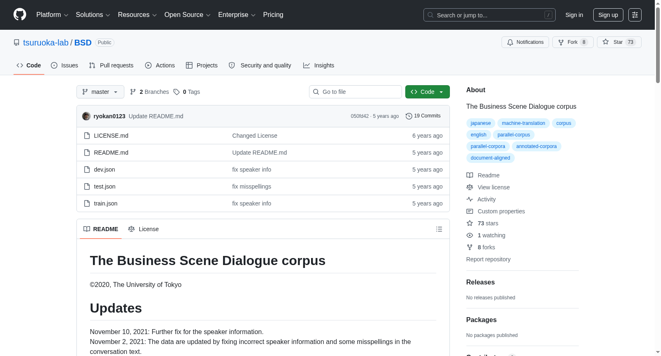Click the Pricing link
661x356 pixels.
point(273,15)
